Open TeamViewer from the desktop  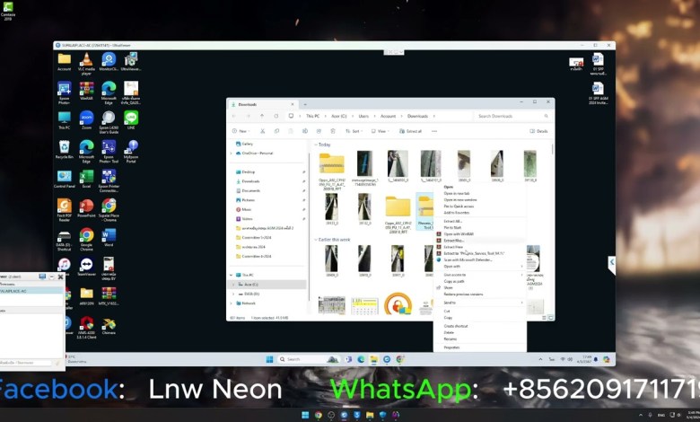click(x=86, y=265)
